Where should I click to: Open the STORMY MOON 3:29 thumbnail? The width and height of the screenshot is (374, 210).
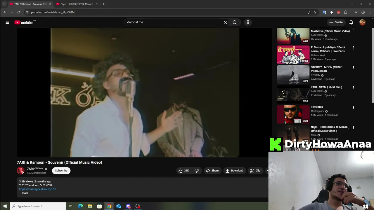click(x=293, y=74)
